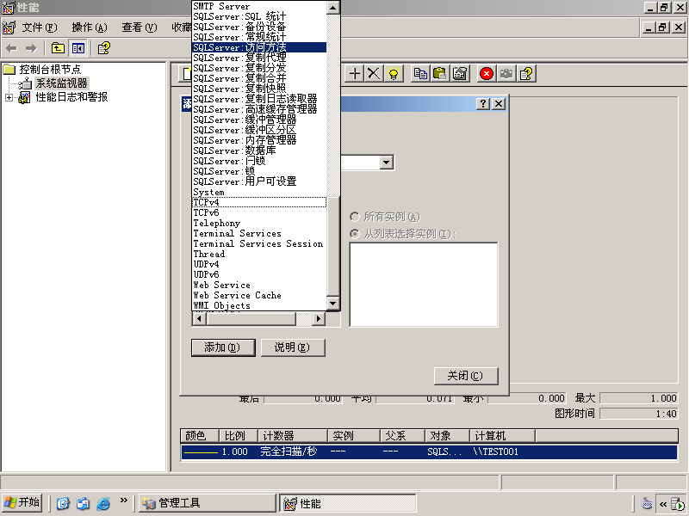Select SQLServer:数据库 in the list
The height and width of the screenshot is (516, 689).
coord(259,150)
